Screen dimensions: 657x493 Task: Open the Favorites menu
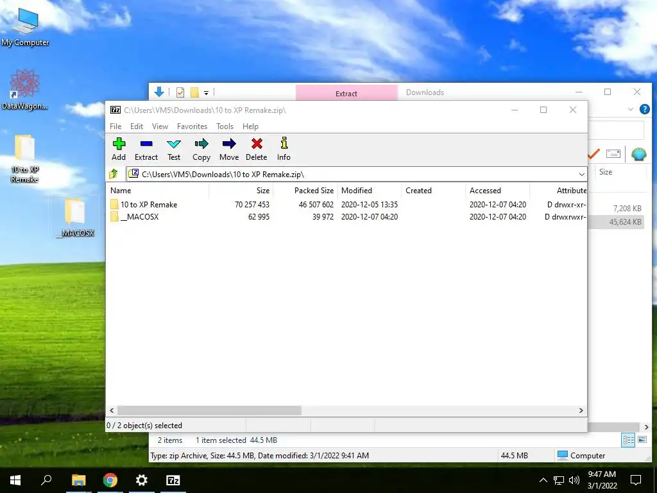192,126
